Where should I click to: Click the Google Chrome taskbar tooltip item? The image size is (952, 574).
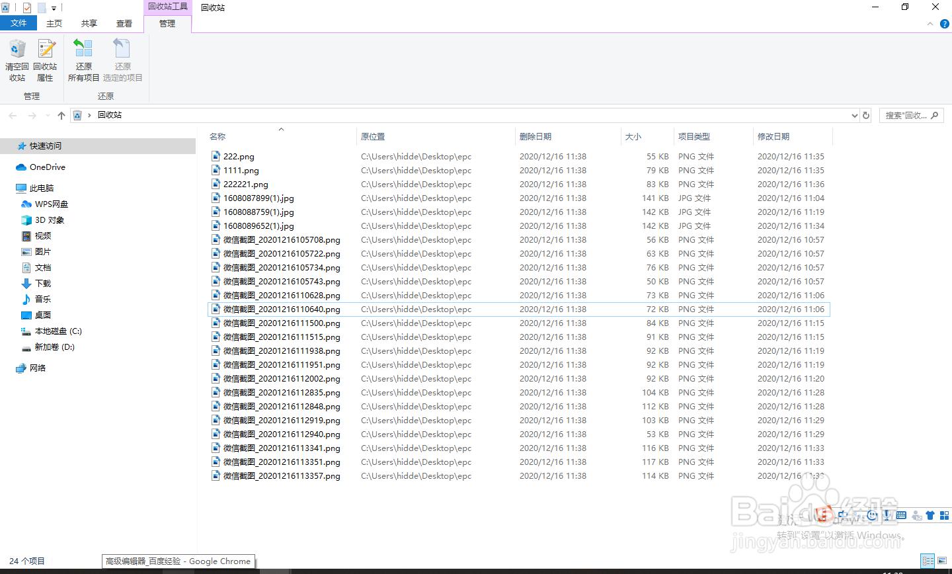tap(178, 561)
